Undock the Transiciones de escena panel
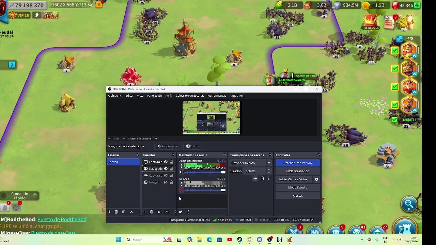Image resolution: width=436 pixels, height=245 pixels. (270, 155)
